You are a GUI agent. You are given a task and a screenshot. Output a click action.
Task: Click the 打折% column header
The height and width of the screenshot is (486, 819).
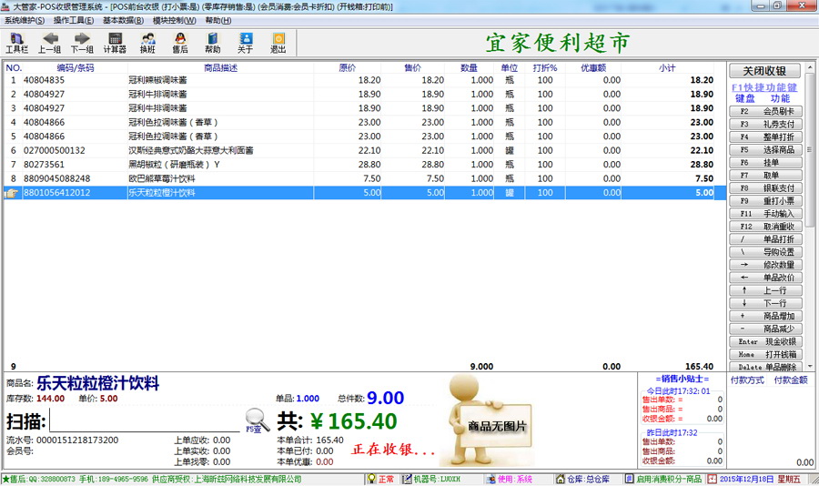545,68
